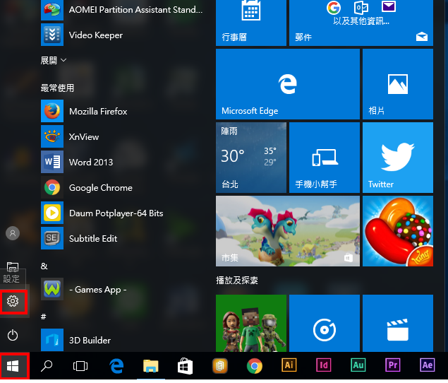Open the orange clipboard app on taskbar
The height and width of the screenshot is (383, 448).
click(x=219, y=366)
